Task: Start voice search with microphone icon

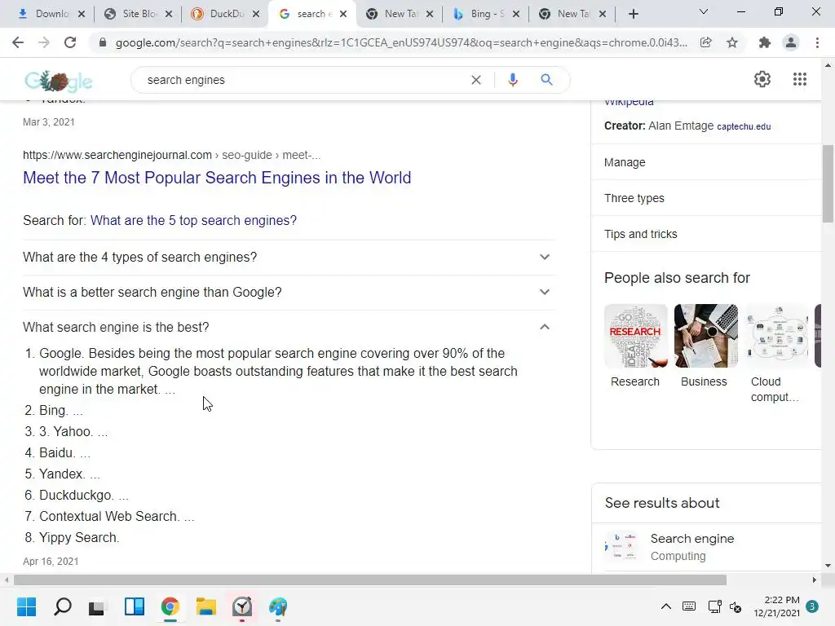Action: [x=513, y=80]
